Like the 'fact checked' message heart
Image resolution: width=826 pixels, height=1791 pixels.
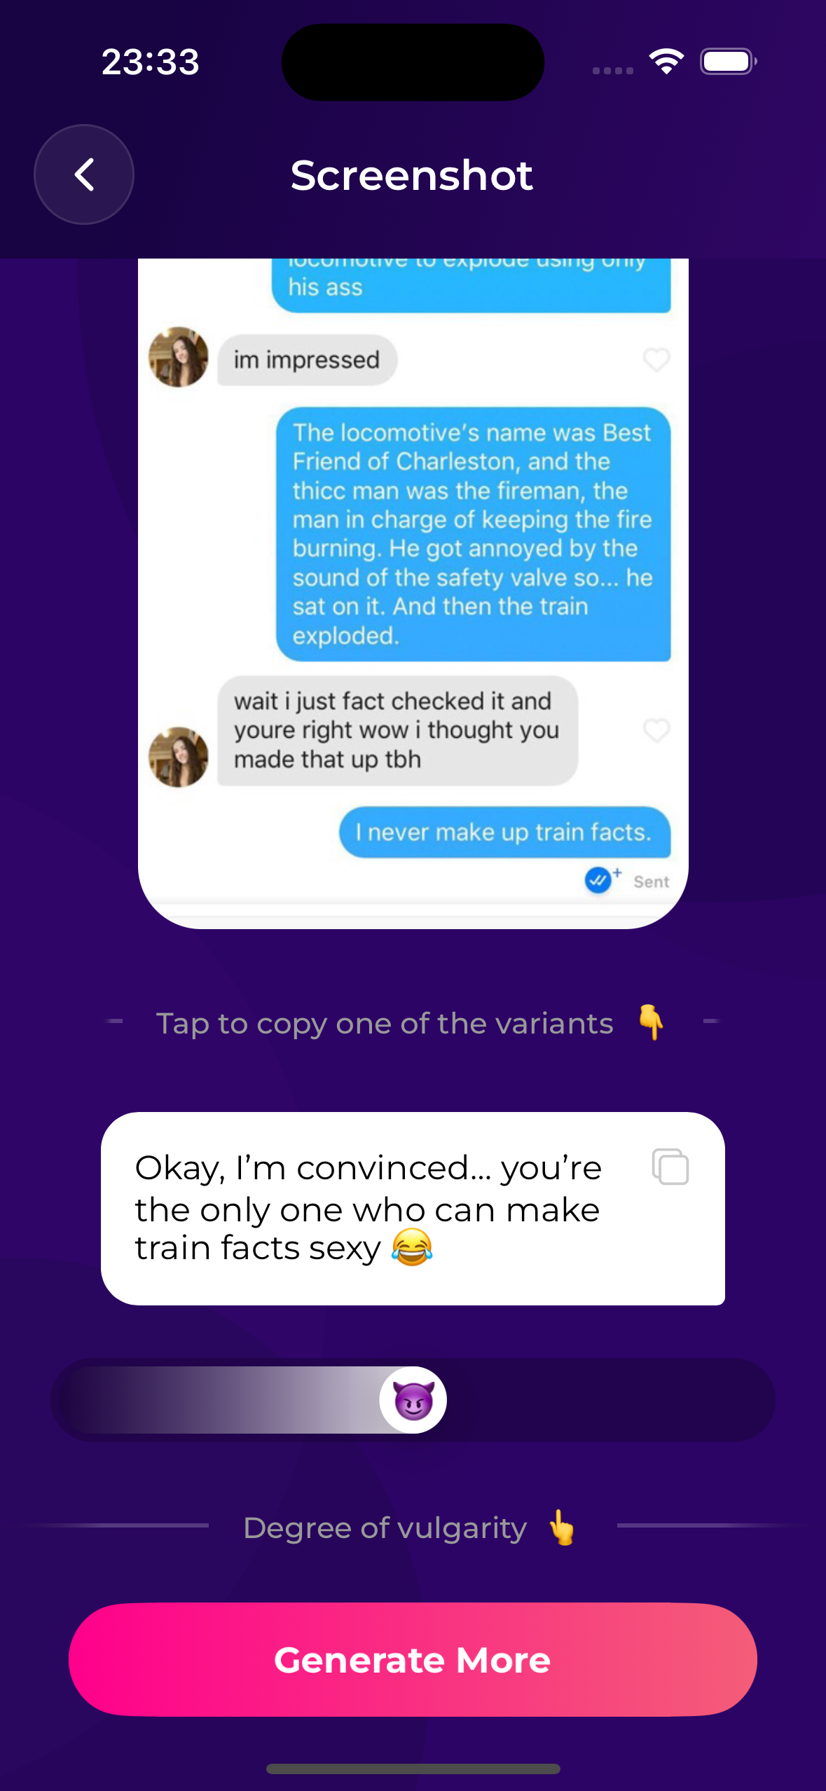point(656,730)
